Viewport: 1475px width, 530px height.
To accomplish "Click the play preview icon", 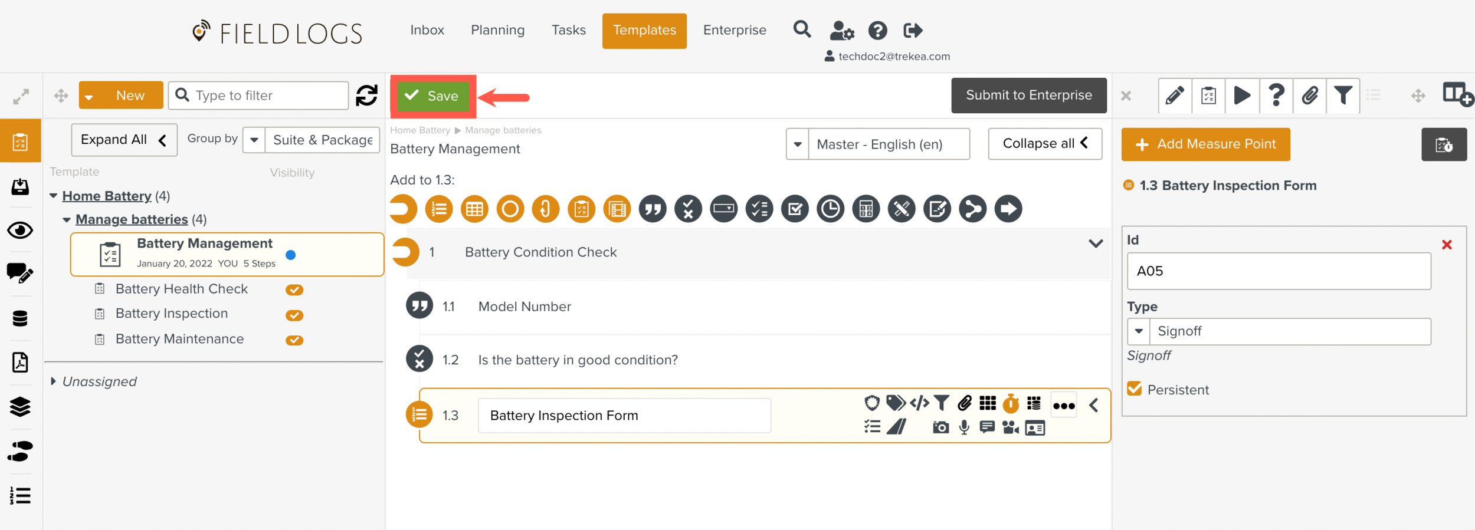I will [x=1242, y=96].
